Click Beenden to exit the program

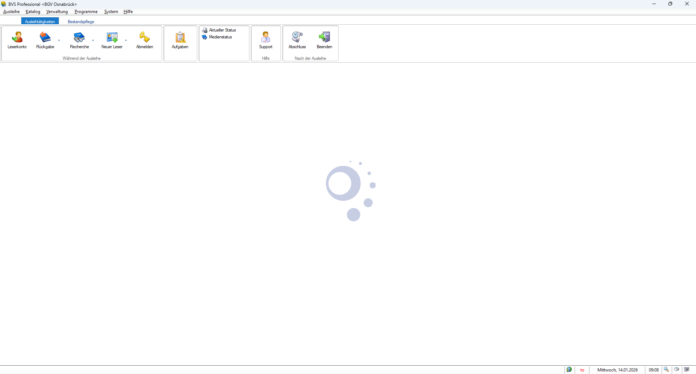coord(324,40)
